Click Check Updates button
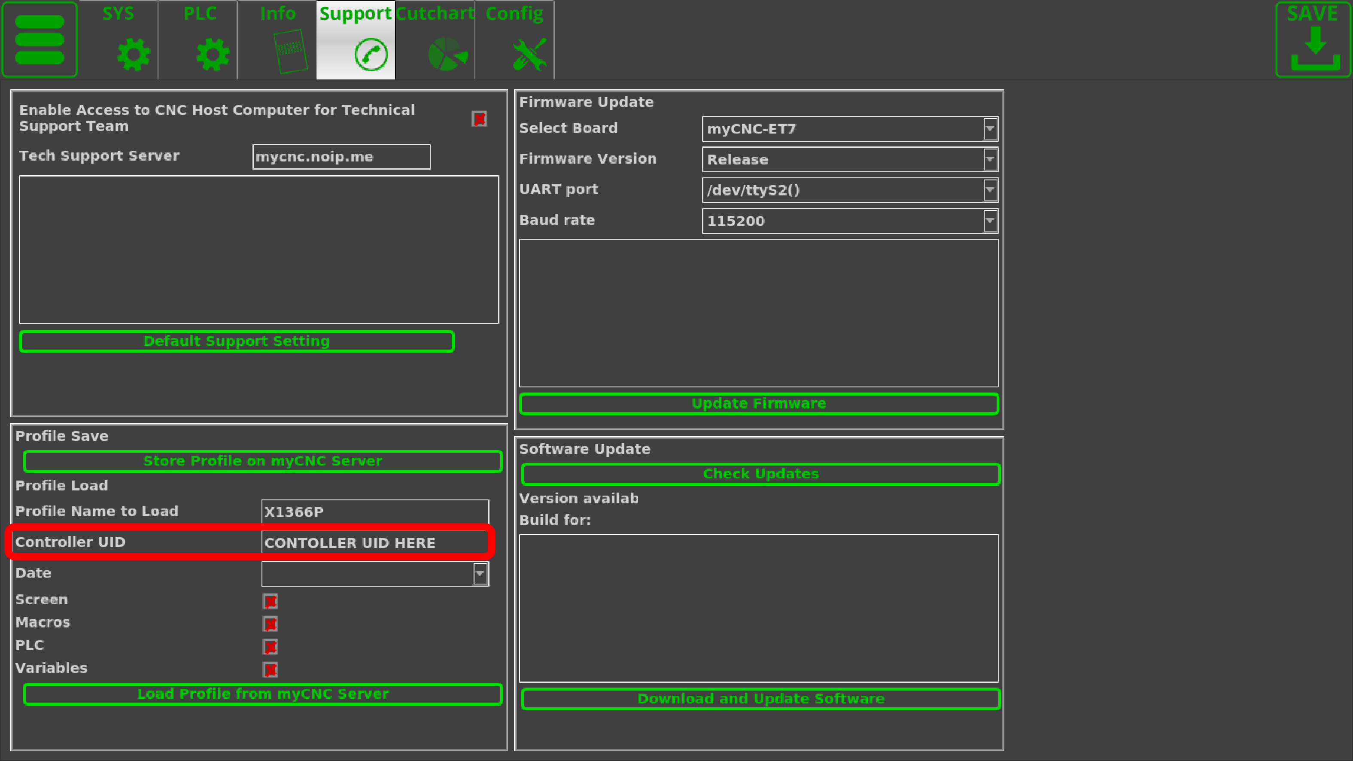The height and width of the screenshot is (761, 1353). [x=760, y=474]
